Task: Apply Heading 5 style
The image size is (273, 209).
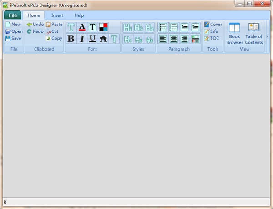Action: (139, 39)
